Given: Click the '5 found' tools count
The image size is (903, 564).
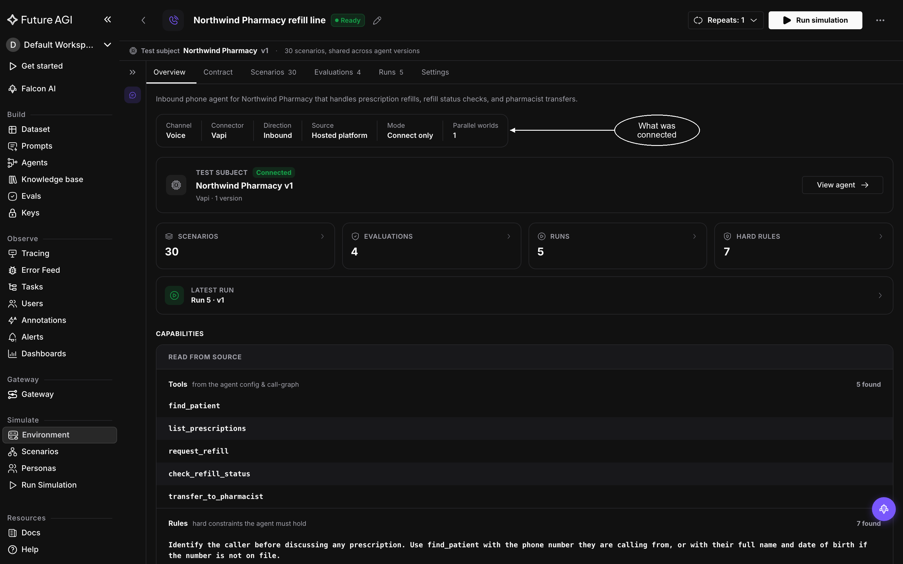Looking at the screenshot, I should tap(868, 385).
